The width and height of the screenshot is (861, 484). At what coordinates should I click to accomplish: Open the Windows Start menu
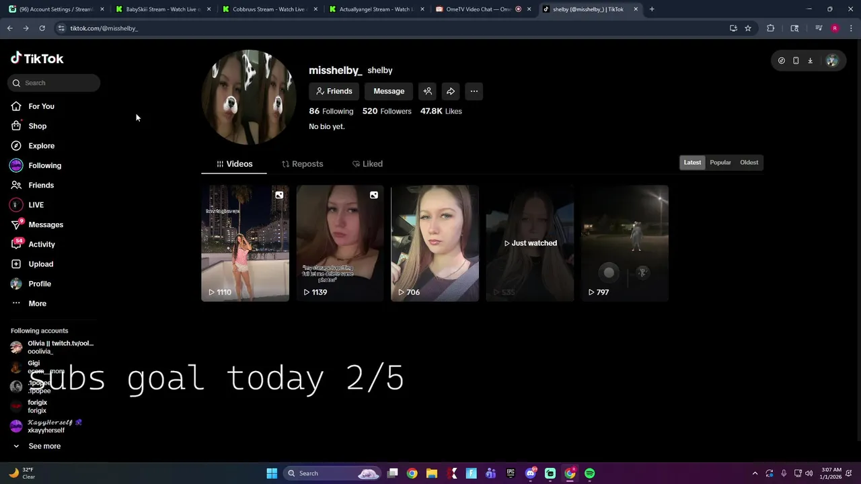[x=272, y=473]
